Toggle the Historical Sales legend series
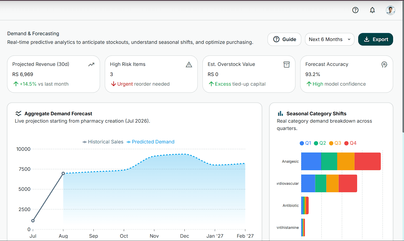The image size is (404, 241). coord(103,142)
